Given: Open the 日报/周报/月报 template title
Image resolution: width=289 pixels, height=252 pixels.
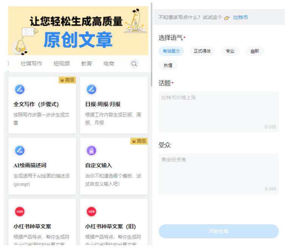Looking at the screenshot, I should click(x=103, y=104).
